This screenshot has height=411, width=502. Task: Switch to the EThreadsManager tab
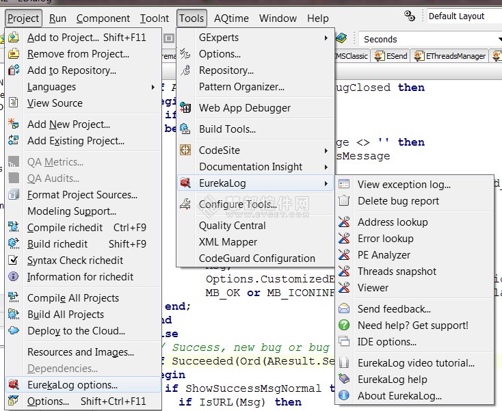449,56
